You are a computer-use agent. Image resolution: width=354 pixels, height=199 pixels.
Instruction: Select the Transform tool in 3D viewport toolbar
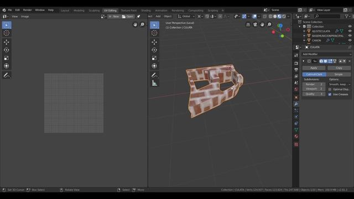coord(154,66)
